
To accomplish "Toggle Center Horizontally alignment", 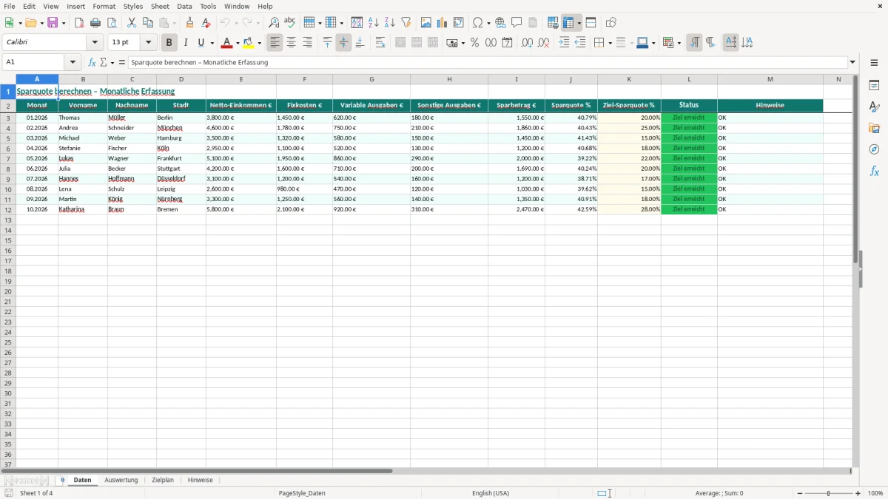I will (x=291, y=43).
